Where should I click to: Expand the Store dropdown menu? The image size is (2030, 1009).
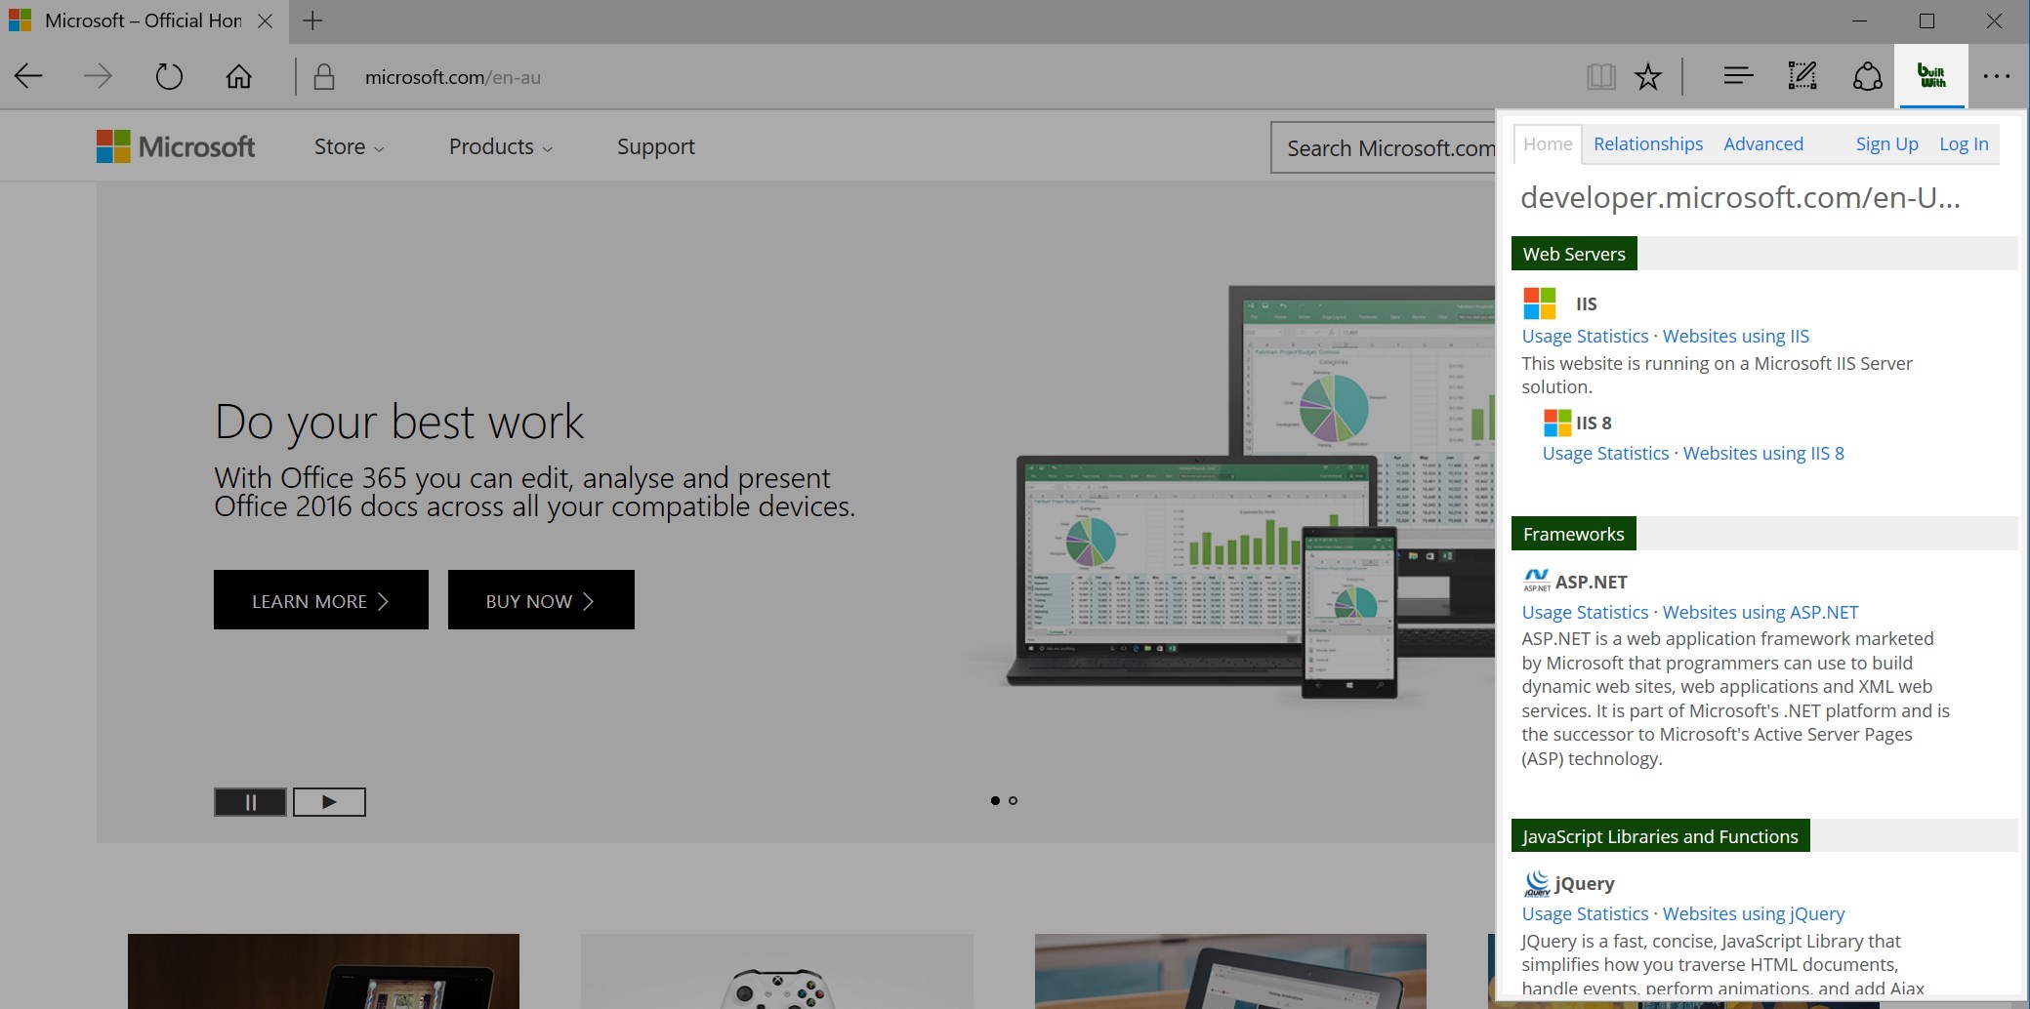tap(349, 146)
